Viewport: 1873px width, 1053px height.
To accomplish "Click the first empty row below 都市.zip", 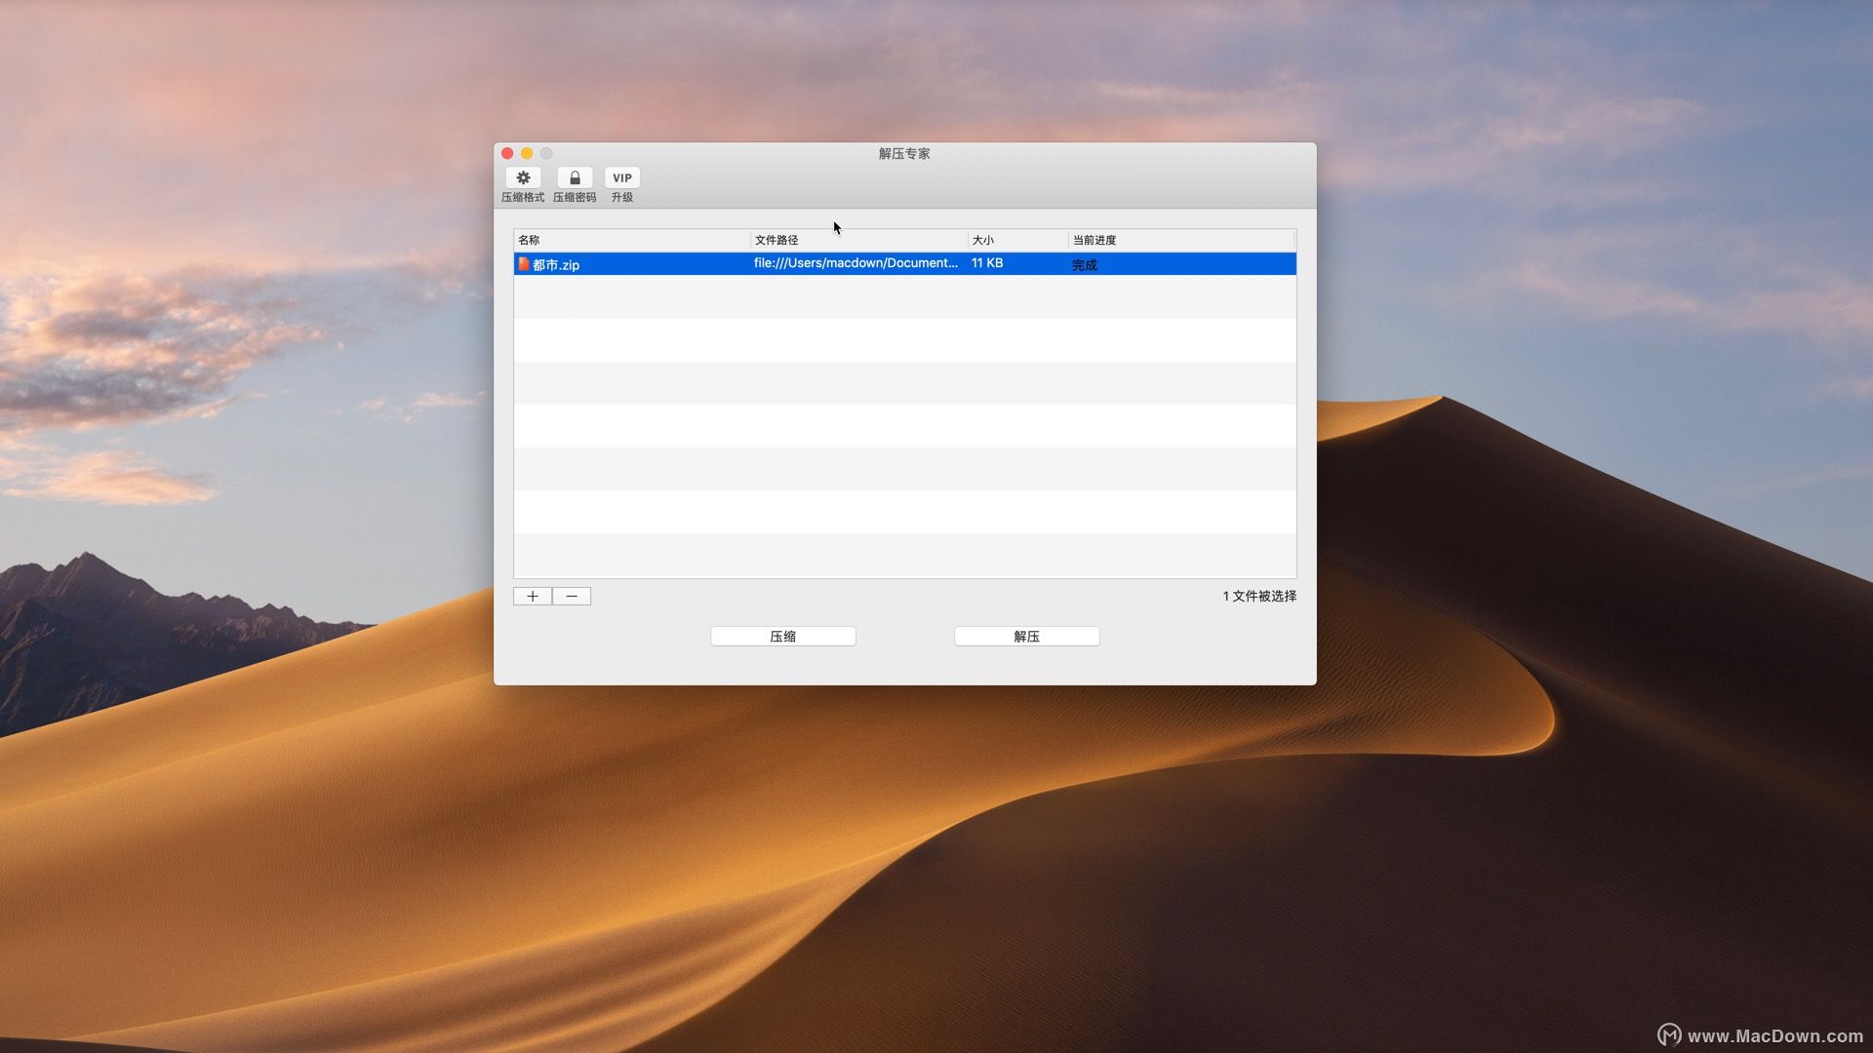I will [x=904, y=296].
